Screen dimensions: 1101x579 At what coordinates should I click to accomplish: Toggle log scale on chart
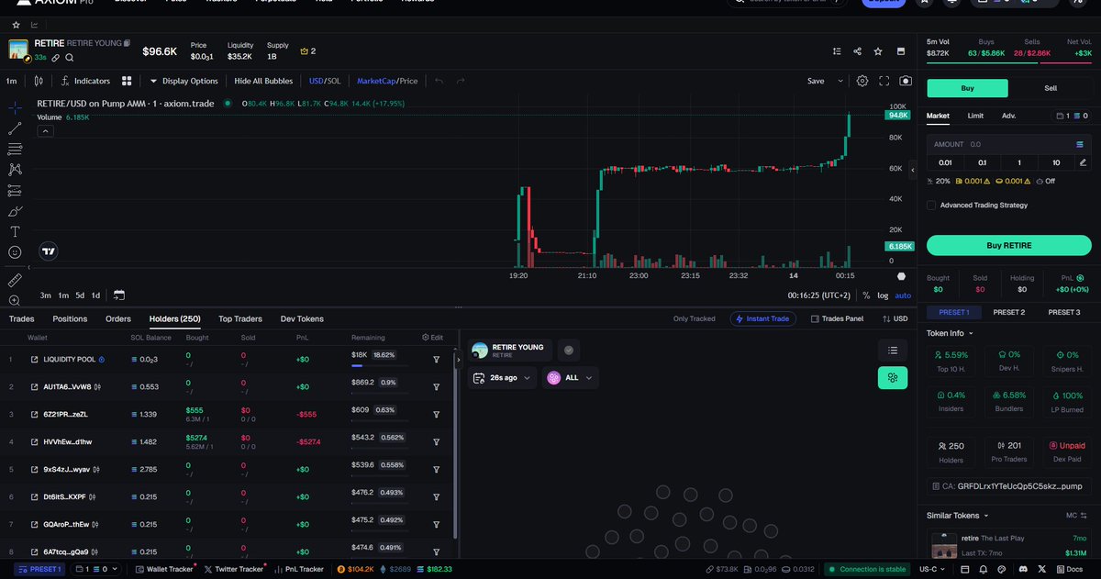pos(882,295)
